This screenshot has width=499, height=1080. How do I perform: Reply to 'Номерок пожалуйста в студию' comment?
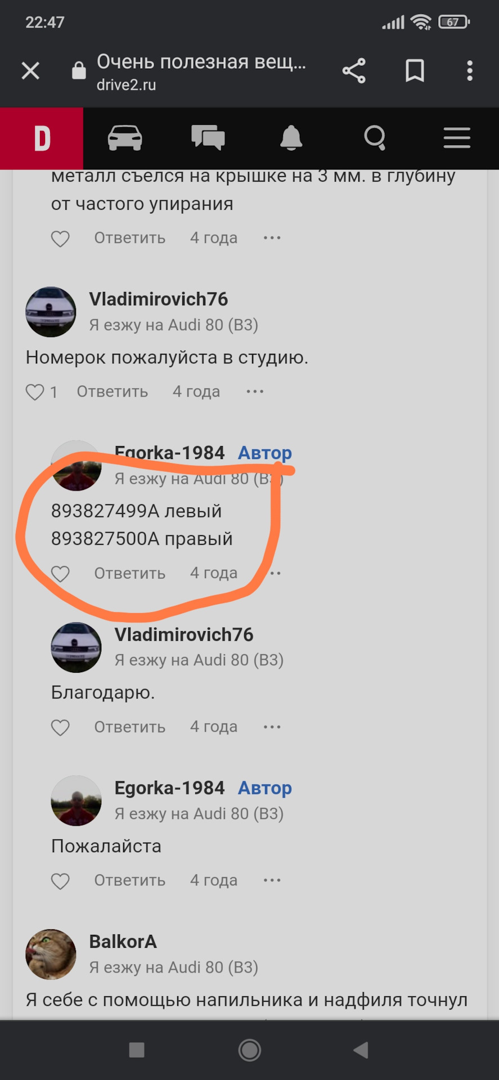click(113, 391)
